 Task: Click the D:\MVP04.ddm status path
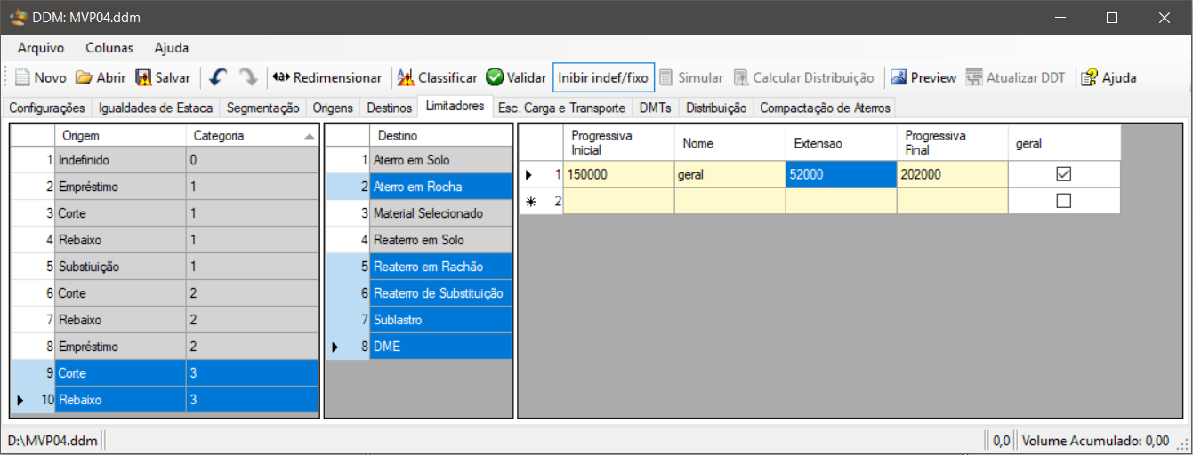[52, 440]
